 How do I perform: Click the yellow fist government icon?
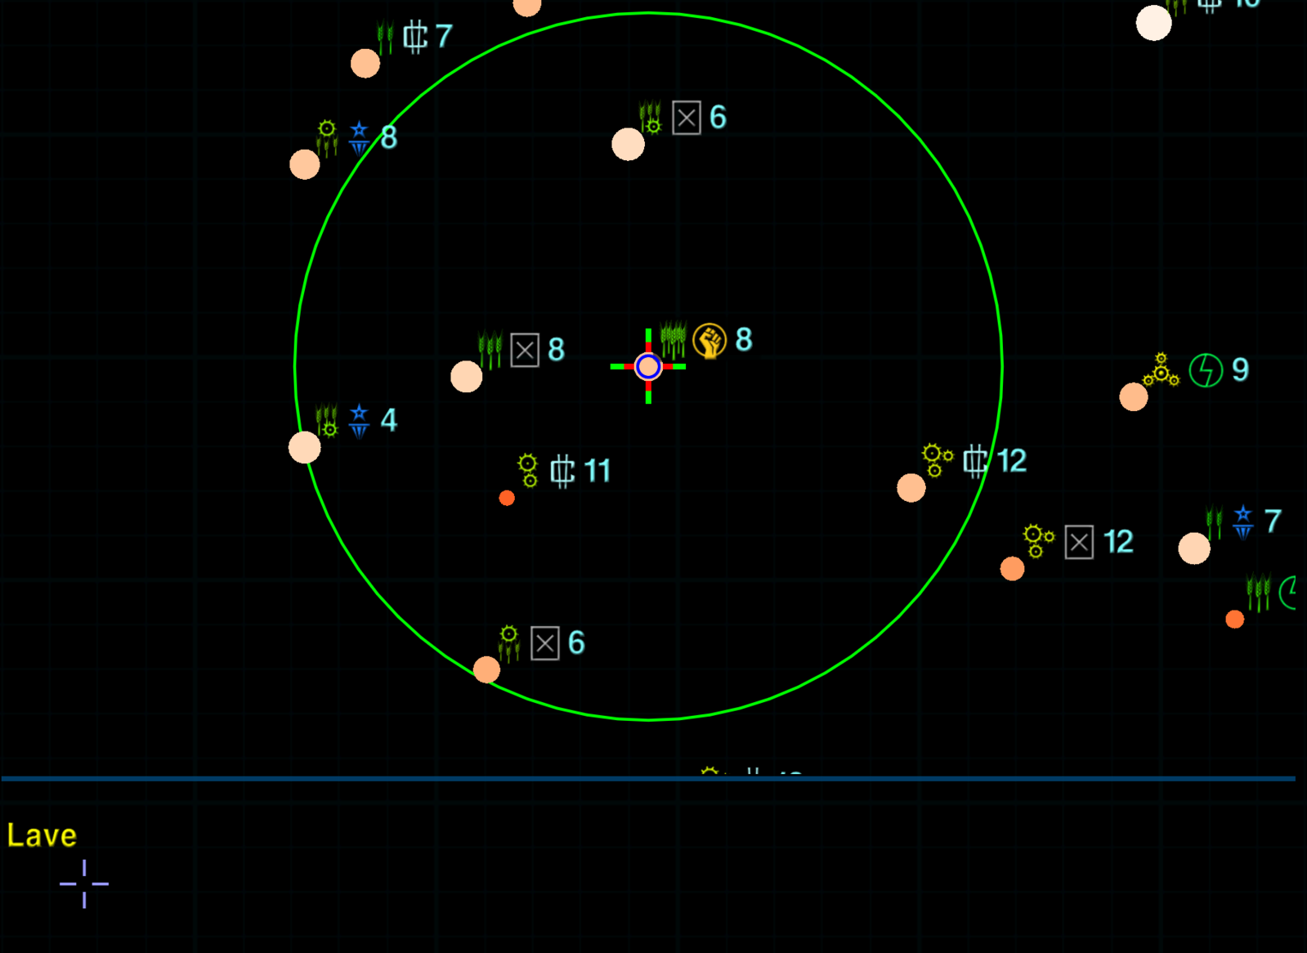pyautogui.click(x=709, y=341)
